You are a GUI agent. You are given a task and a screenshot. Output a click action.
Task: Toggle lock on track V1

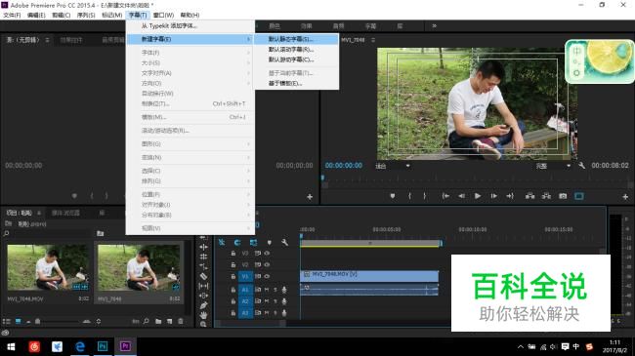click(233, 276)
